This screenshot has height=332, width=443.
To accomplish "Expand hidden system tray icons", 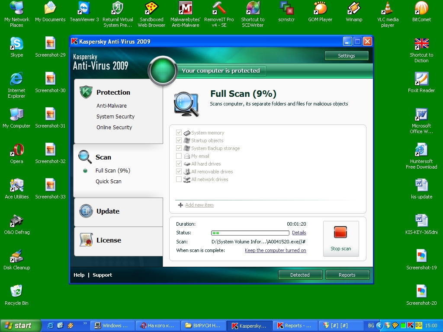I will (x=379, y=326).
